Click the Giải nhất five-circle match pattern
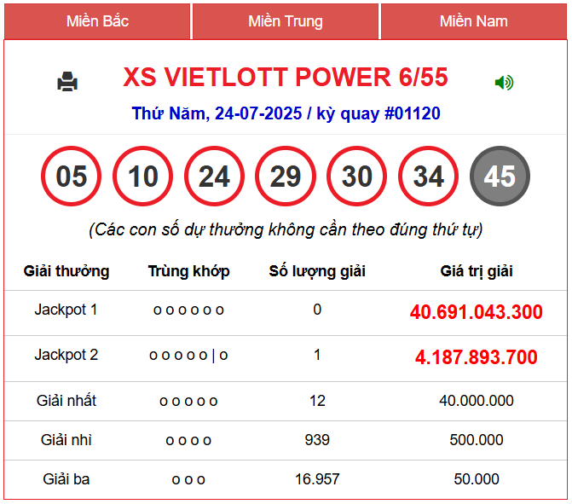The image size is (572, 504). [x=188, y=402]
